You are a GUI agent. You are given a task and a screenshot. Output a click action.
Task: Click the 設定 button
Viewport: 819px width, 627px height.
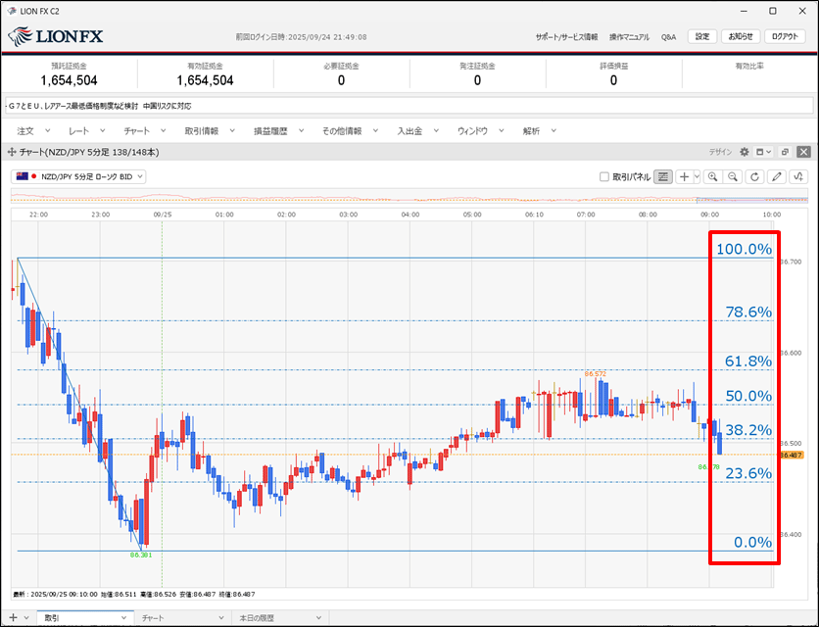[701, 36]
